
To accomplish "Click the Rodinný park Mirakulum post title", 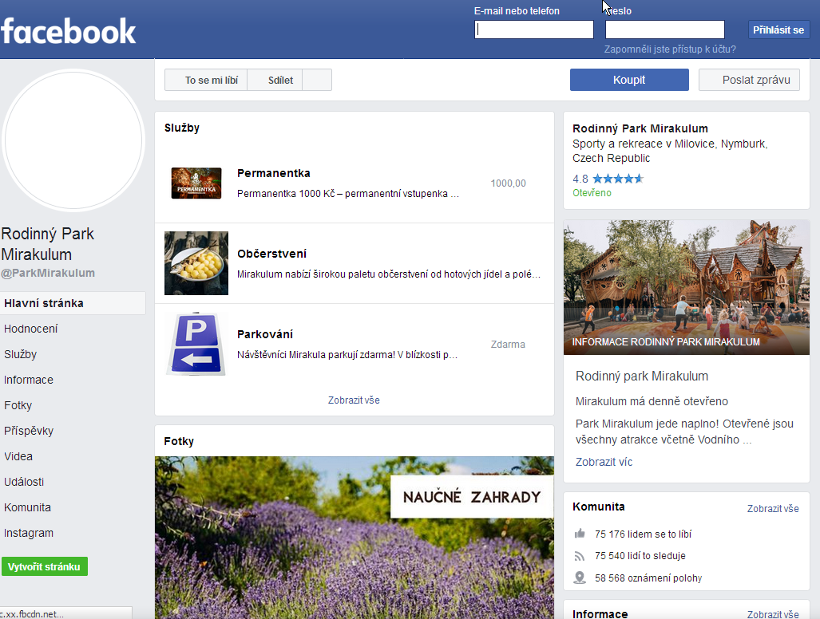I will 642,376.
